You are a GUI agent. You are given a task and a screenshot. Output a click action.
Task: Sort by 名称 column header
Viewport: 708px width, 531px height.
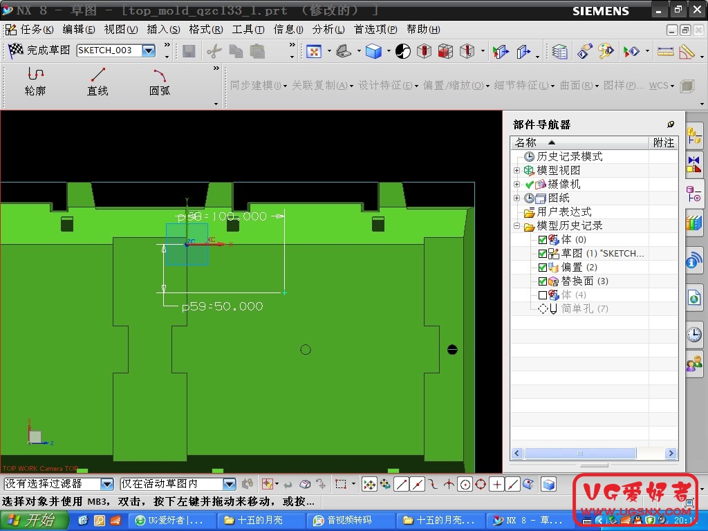[579, 142]
